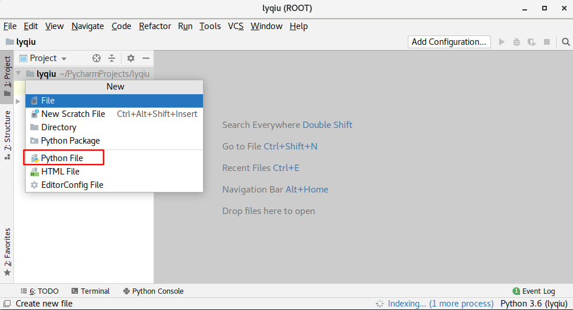Select Python Package entry
Viewport: 573px width, 310px height.
click(114, 141)
